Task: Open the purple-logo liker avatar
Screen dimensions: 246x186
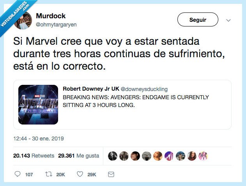Action: pyautogui.click(x=169, y=156)
